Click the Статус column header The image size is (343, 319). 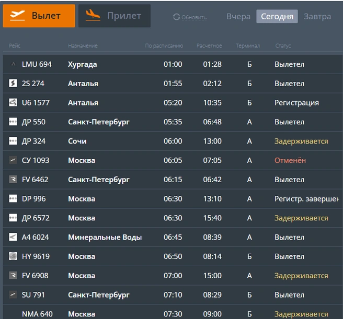click(x=283, y=45)
